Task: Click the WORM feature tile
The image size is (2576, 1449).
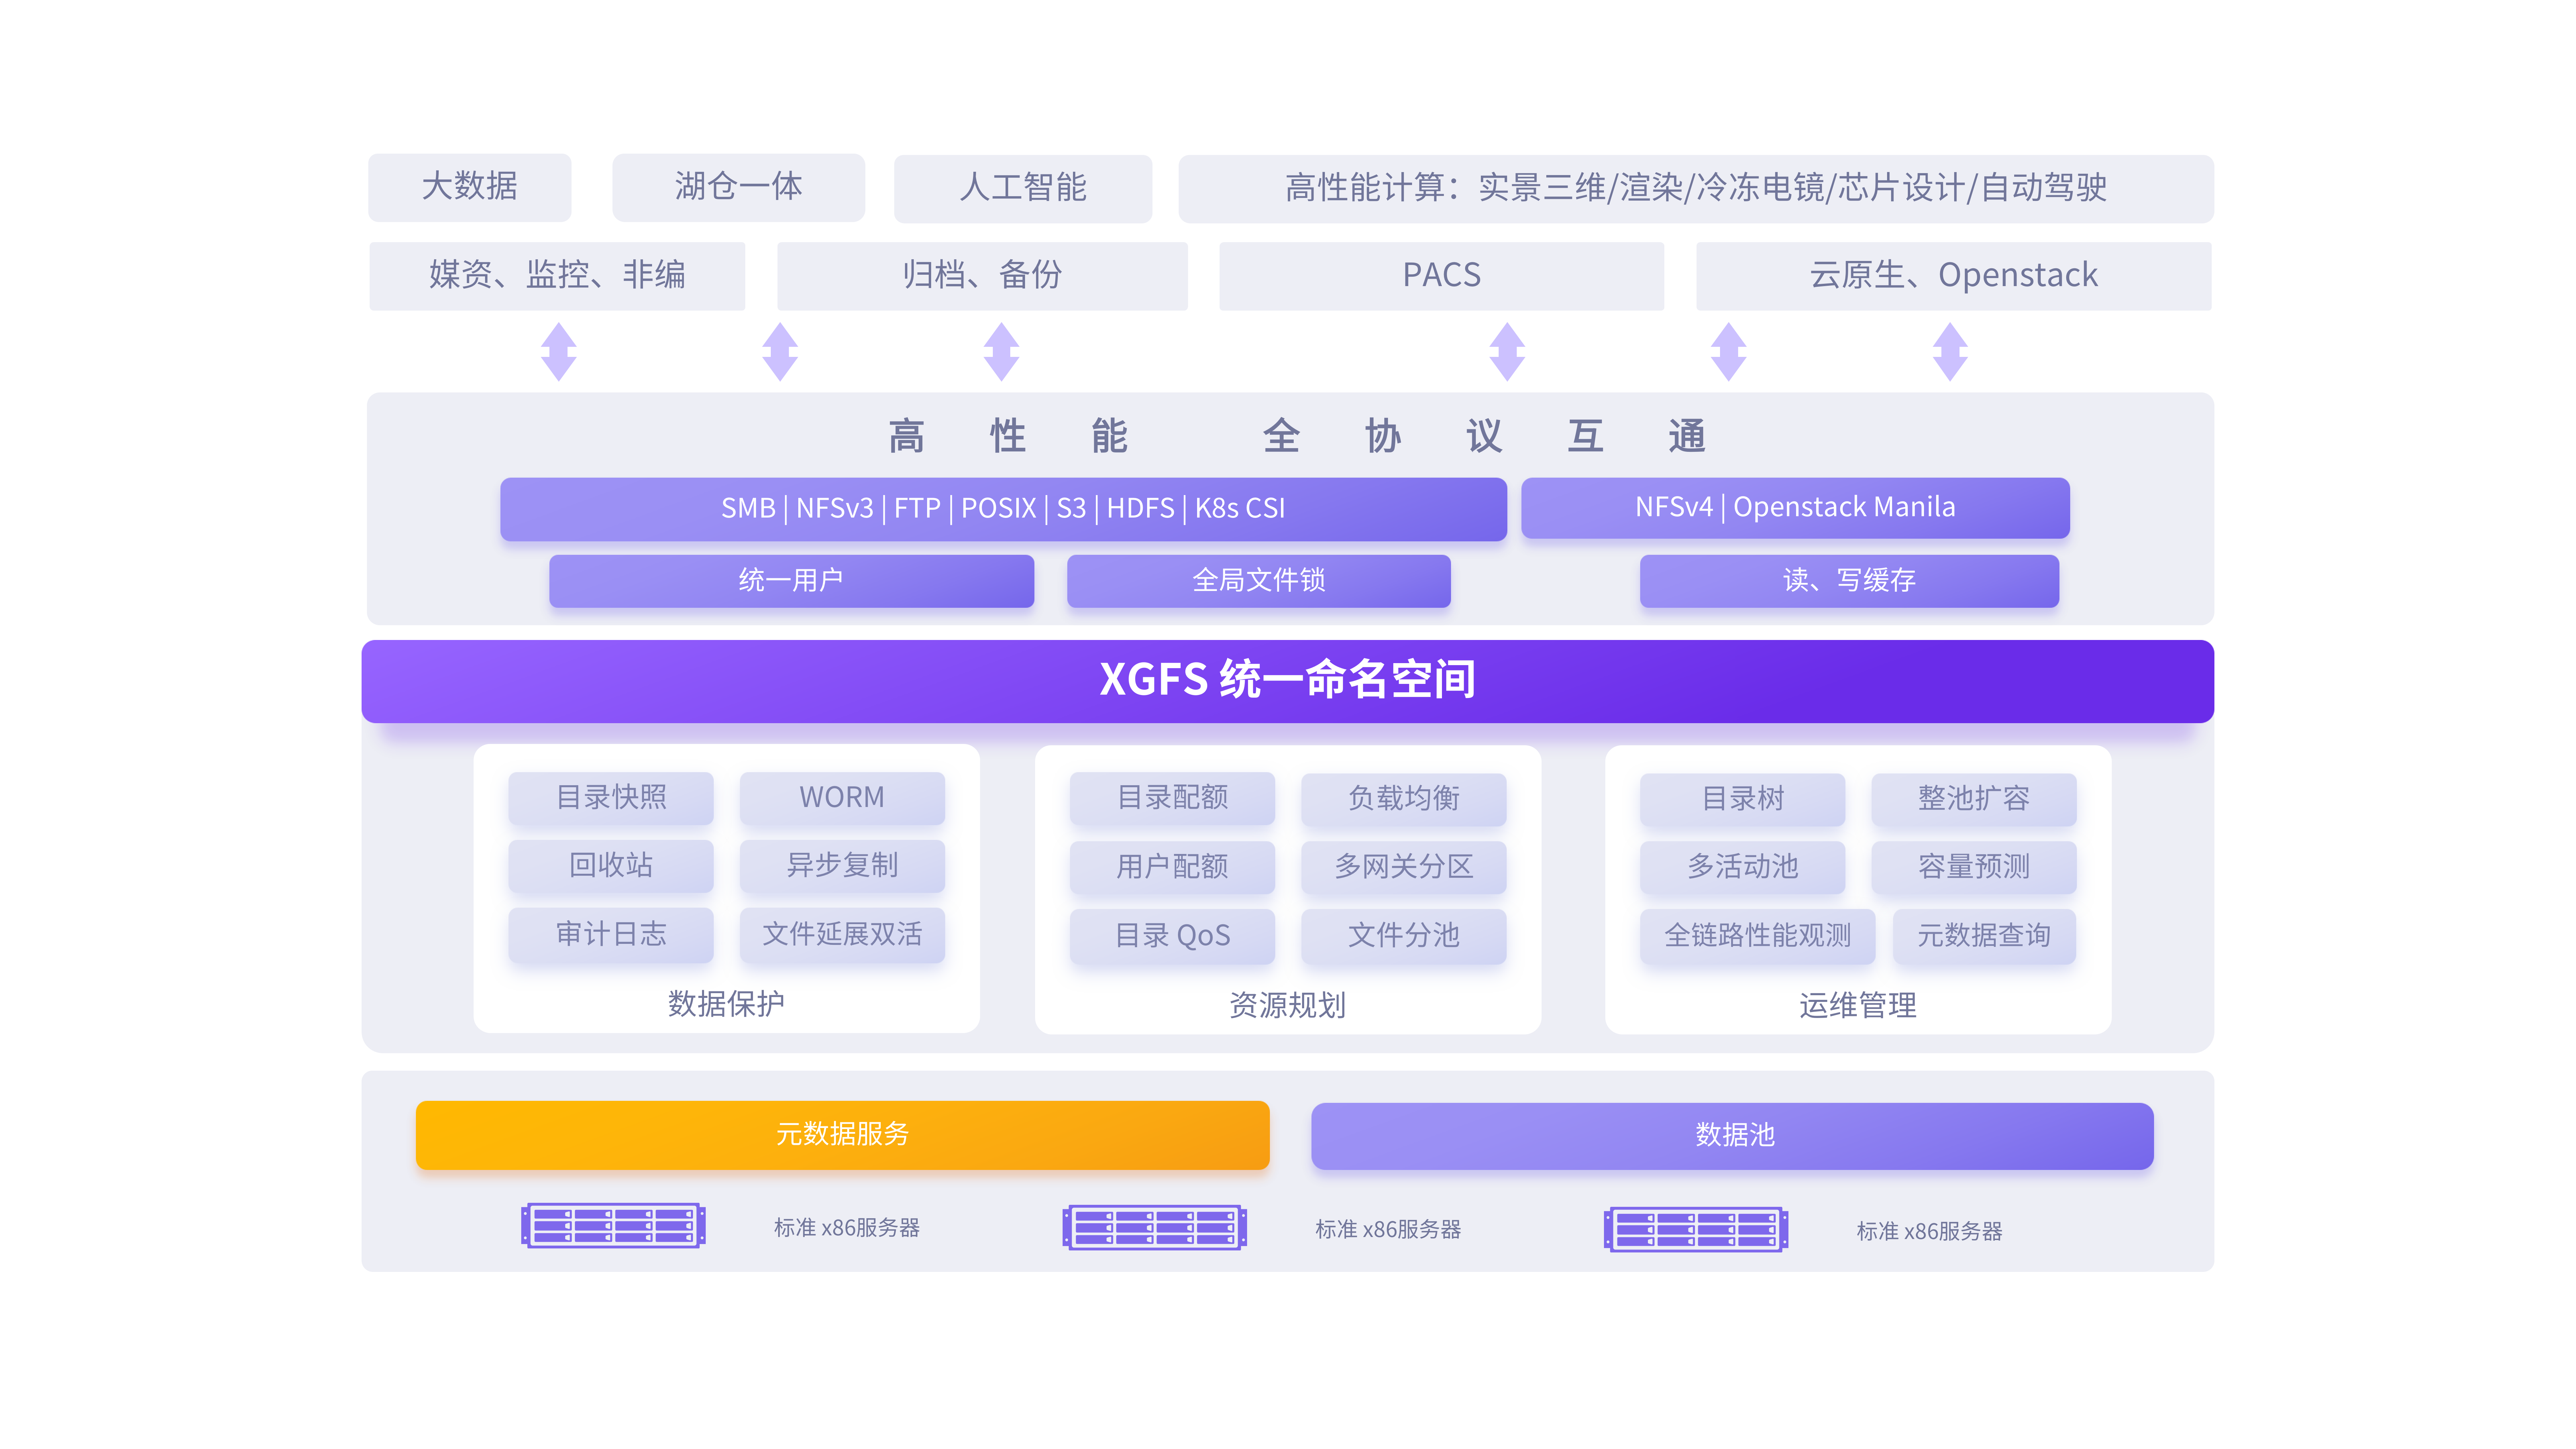Action: [842, 798]
